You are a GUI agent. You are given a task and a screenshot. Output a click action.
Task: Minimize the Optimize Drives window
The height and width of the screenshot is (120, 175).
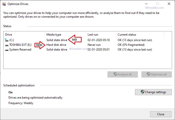[146, 4]
